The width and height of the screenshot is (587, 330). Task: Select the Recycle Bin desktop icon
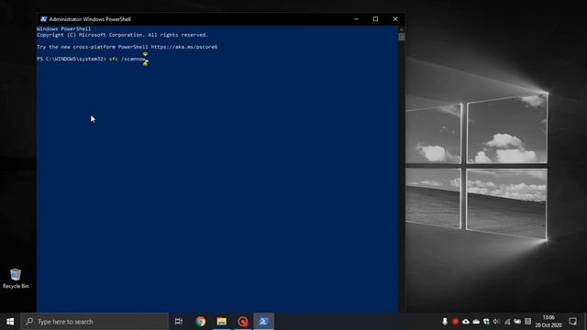click(16, 279)
